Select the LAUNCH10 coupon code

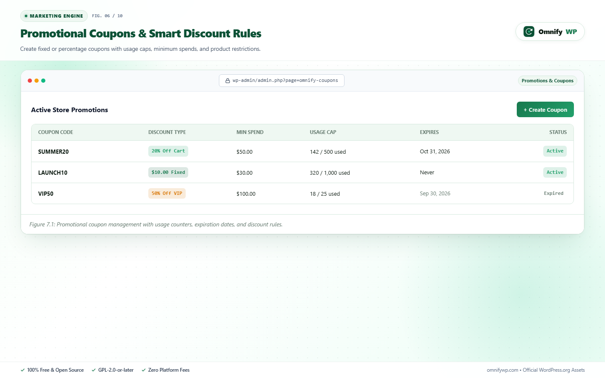(53, 173)
